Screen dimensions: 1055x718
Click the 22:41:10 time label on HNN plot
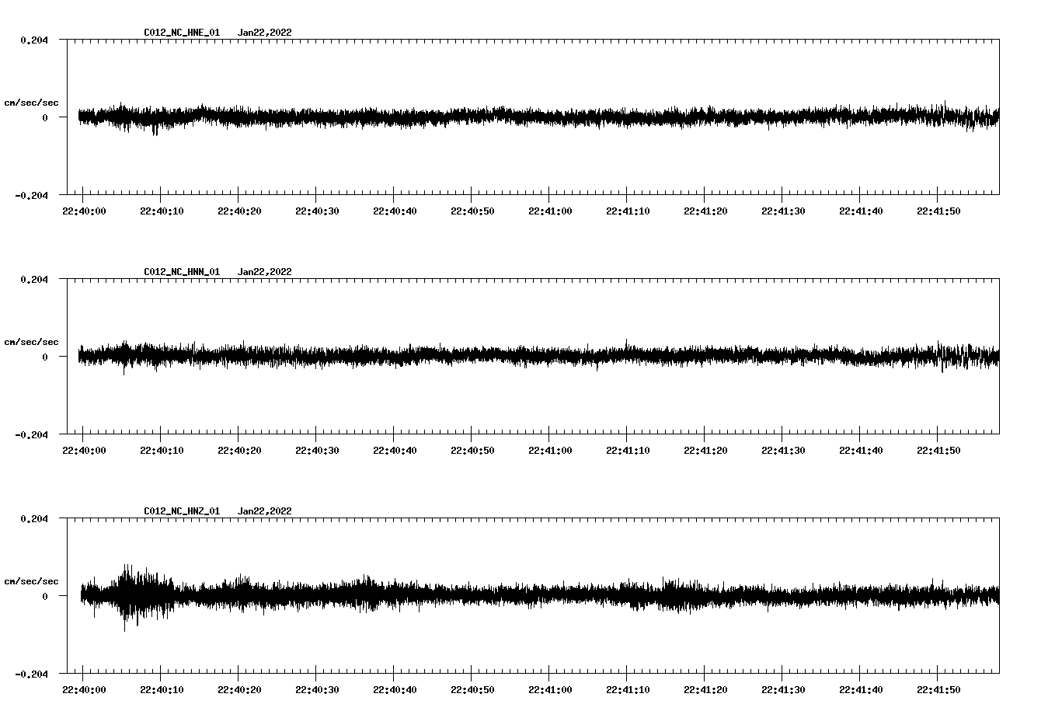click(x=628, y=451)
